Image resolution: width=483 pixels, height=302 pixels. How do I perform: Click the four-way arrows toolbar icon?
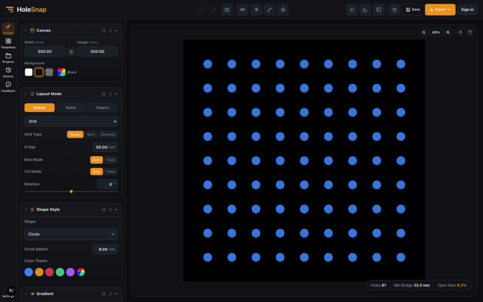click(256, 9)
